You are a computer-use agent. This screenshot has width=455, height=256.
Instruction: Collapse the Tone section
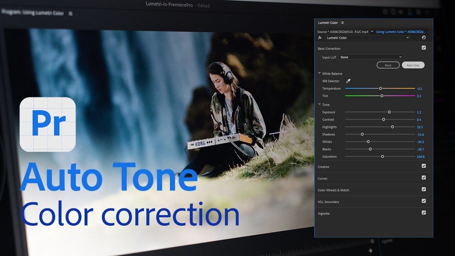pos(319,104)
